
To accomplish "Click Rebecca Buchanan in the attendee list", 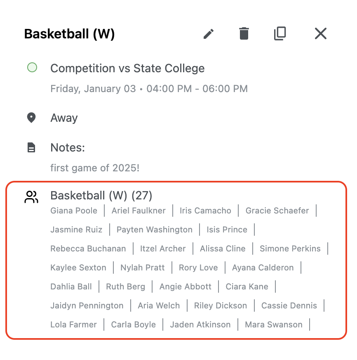I will click(88, 249).
